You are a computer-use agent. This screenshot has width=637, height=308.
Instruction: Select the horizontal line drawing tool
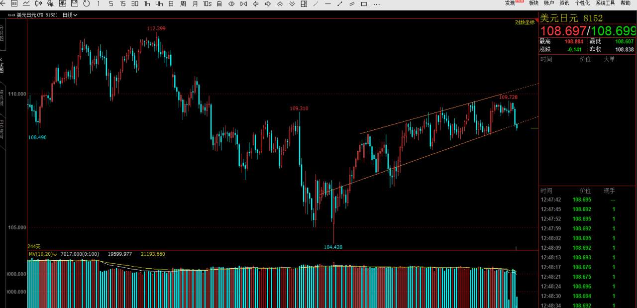pos(327,3)
